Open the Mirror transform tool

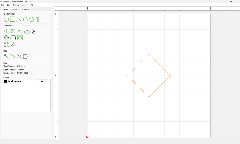27,31
